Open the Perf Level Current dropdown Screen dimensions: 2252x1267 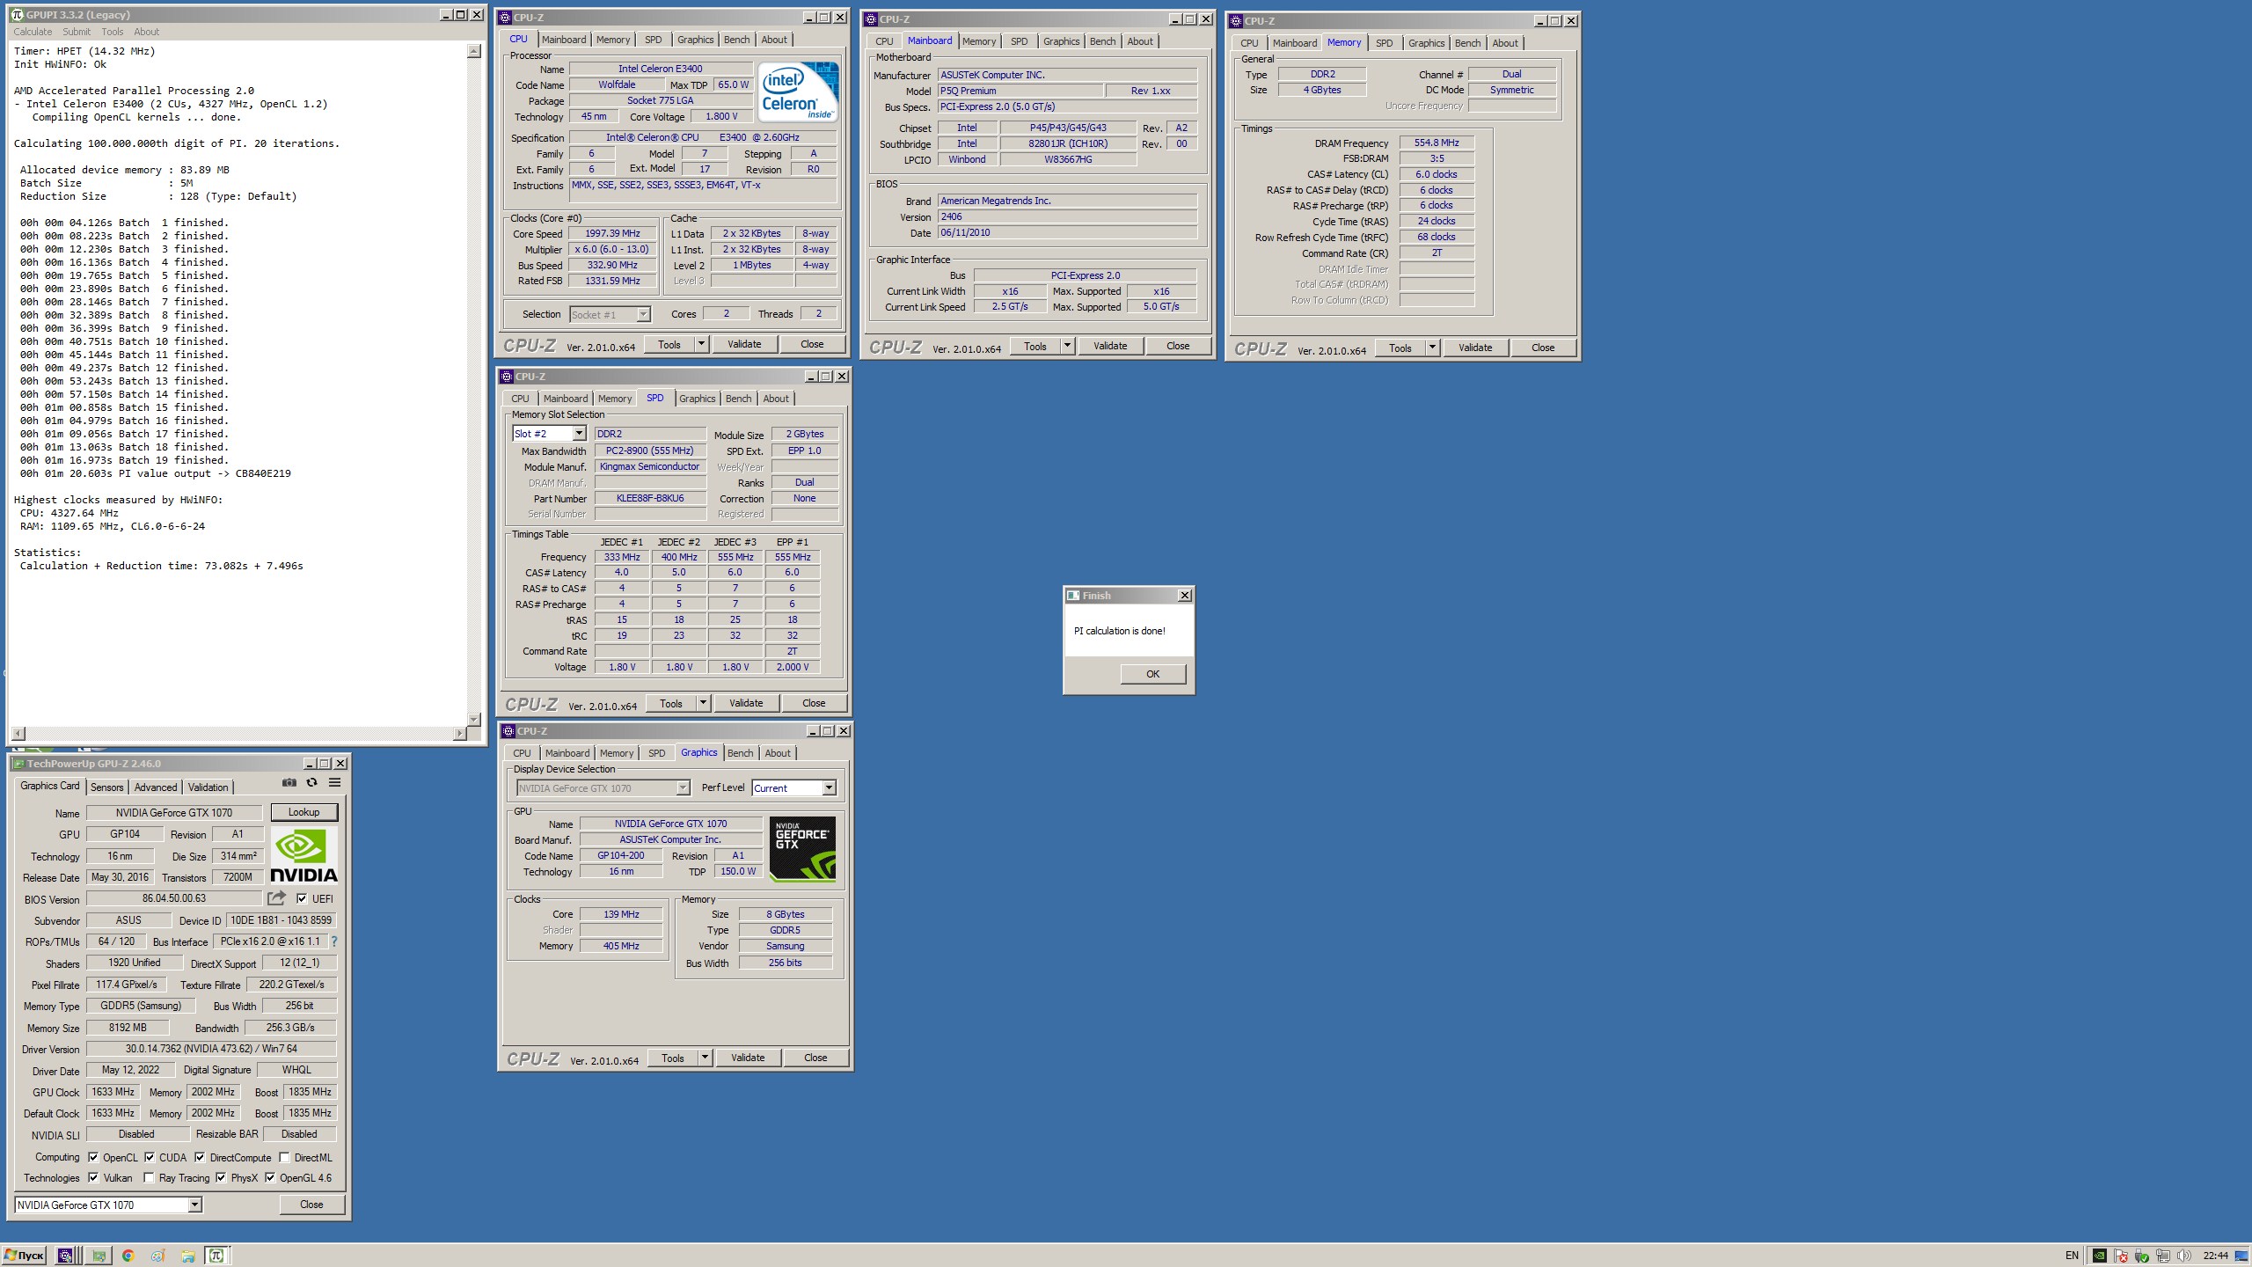(x=829, y=788)
